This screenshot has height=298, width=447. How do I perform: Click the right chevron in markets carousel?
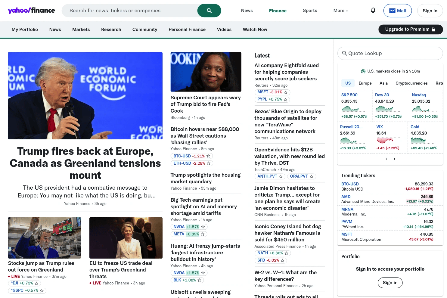[394, 159]
